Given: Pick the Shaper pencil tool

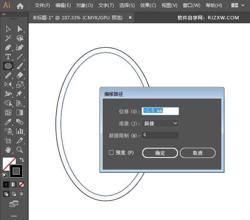Looking at the screenshot, I should [8, 75].
